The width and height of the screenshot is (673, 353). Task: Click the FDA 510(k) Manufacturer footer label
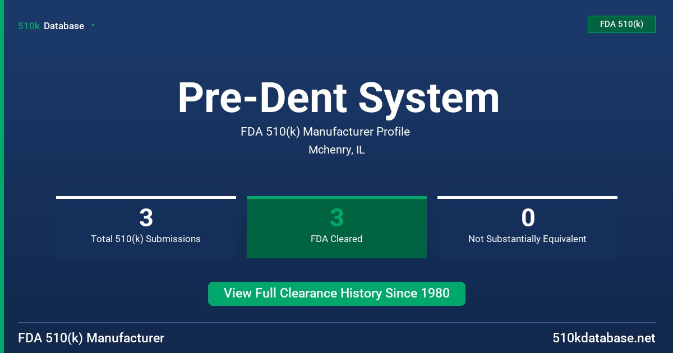tap(91, 338)
